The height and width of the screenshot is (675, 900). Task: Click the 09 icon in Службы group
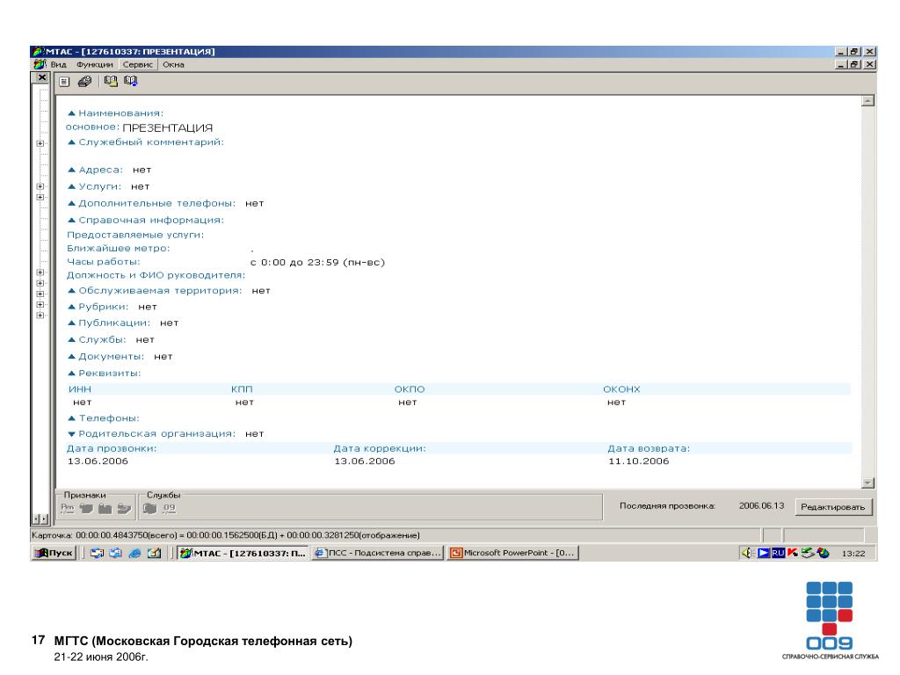(170, 508)
